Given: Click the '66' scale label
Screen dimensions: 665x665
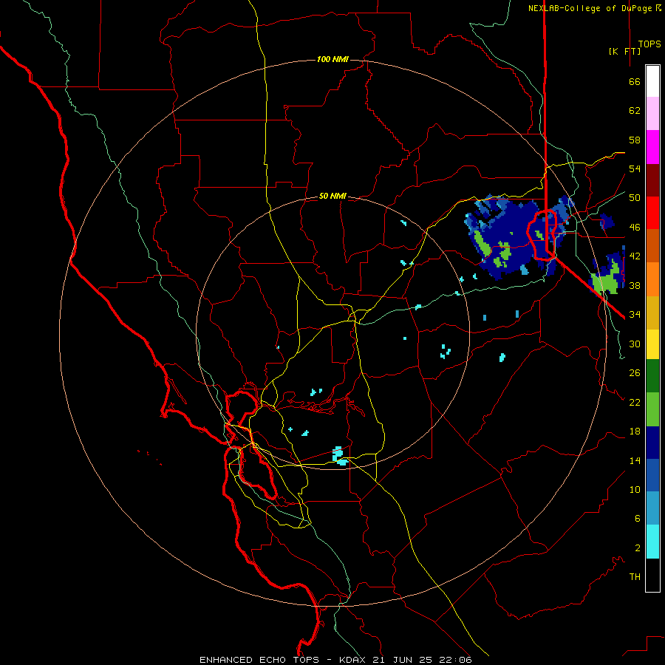Looking at the screenshot, I should tap(635, 81).
